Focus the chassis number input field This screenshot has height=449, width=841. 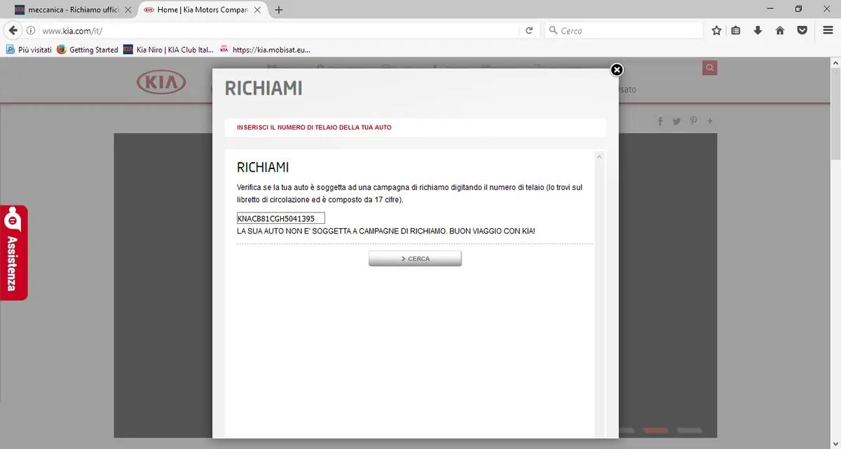pyautogui.click(x=281, y=218)
